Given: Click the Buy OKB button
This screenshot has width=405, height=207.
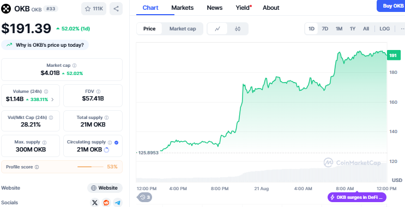Looking at the screenshot, I should coord(391,6).
